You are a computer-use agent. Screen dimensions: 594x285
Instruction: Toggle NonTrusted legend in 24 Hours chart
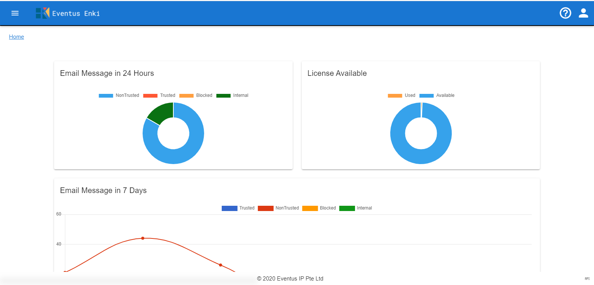click(119, 95)
